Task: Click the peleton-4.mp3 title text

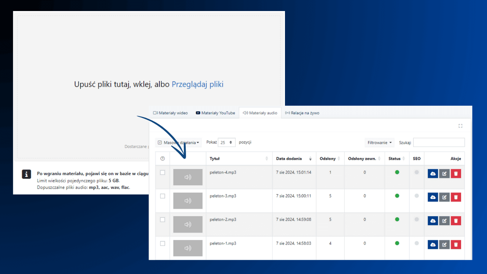Action: pos(223,172)
